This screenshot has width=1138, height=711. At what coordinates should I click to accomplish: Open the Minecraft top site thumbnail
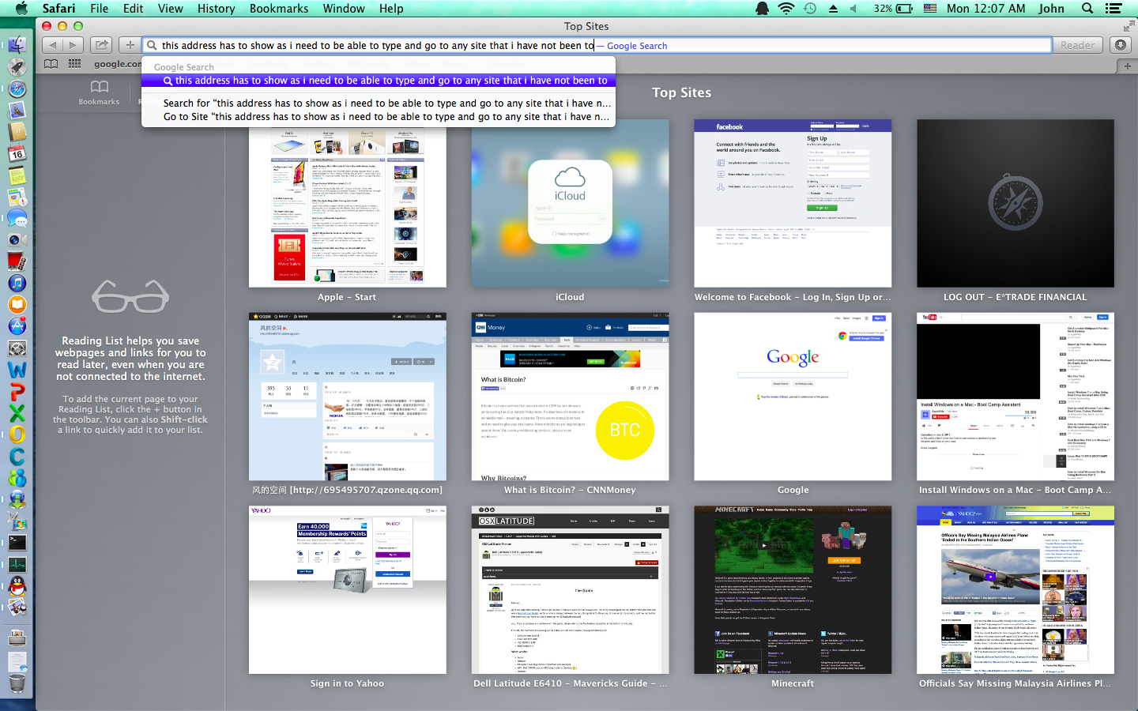pos(793,590)
